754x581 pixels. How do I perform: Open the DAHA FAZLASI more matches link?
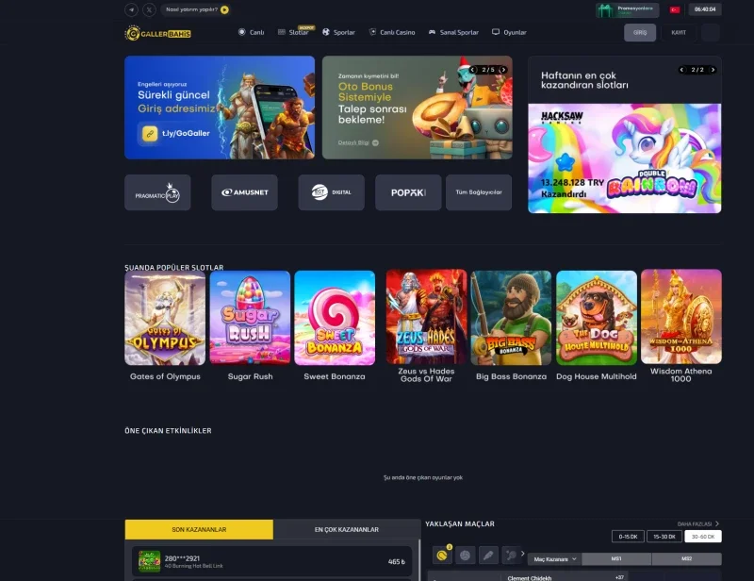698,523
